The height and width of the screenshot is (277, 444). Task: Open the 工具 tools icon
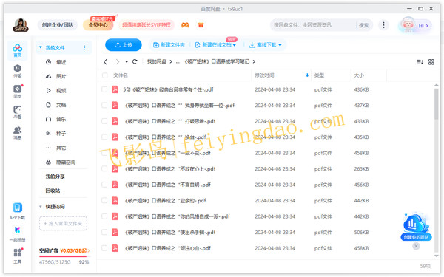[x=17, y=256]
